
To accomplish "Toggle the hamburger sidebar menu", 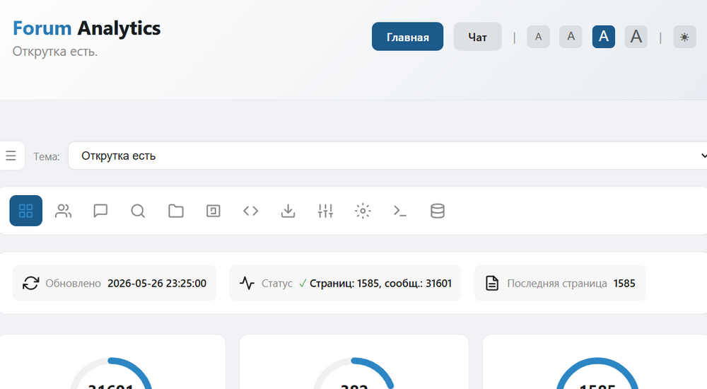I will pyautogui.click(x=11, y=156).
